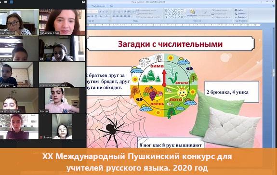Viewport: 277px width, 175px height.
Task: Open the columns button in paragraph group
Action: pyautogui.click(x=129, y=16)
